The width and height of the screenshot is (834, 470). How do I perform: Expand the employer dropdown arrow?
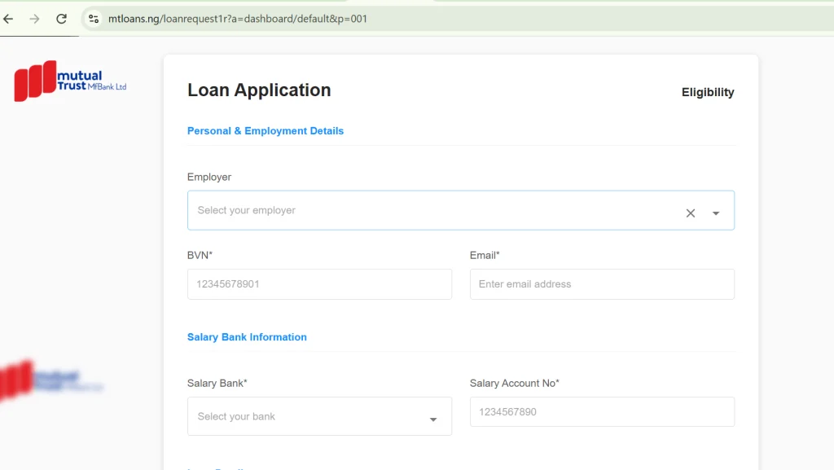click(x=716, y=213)
